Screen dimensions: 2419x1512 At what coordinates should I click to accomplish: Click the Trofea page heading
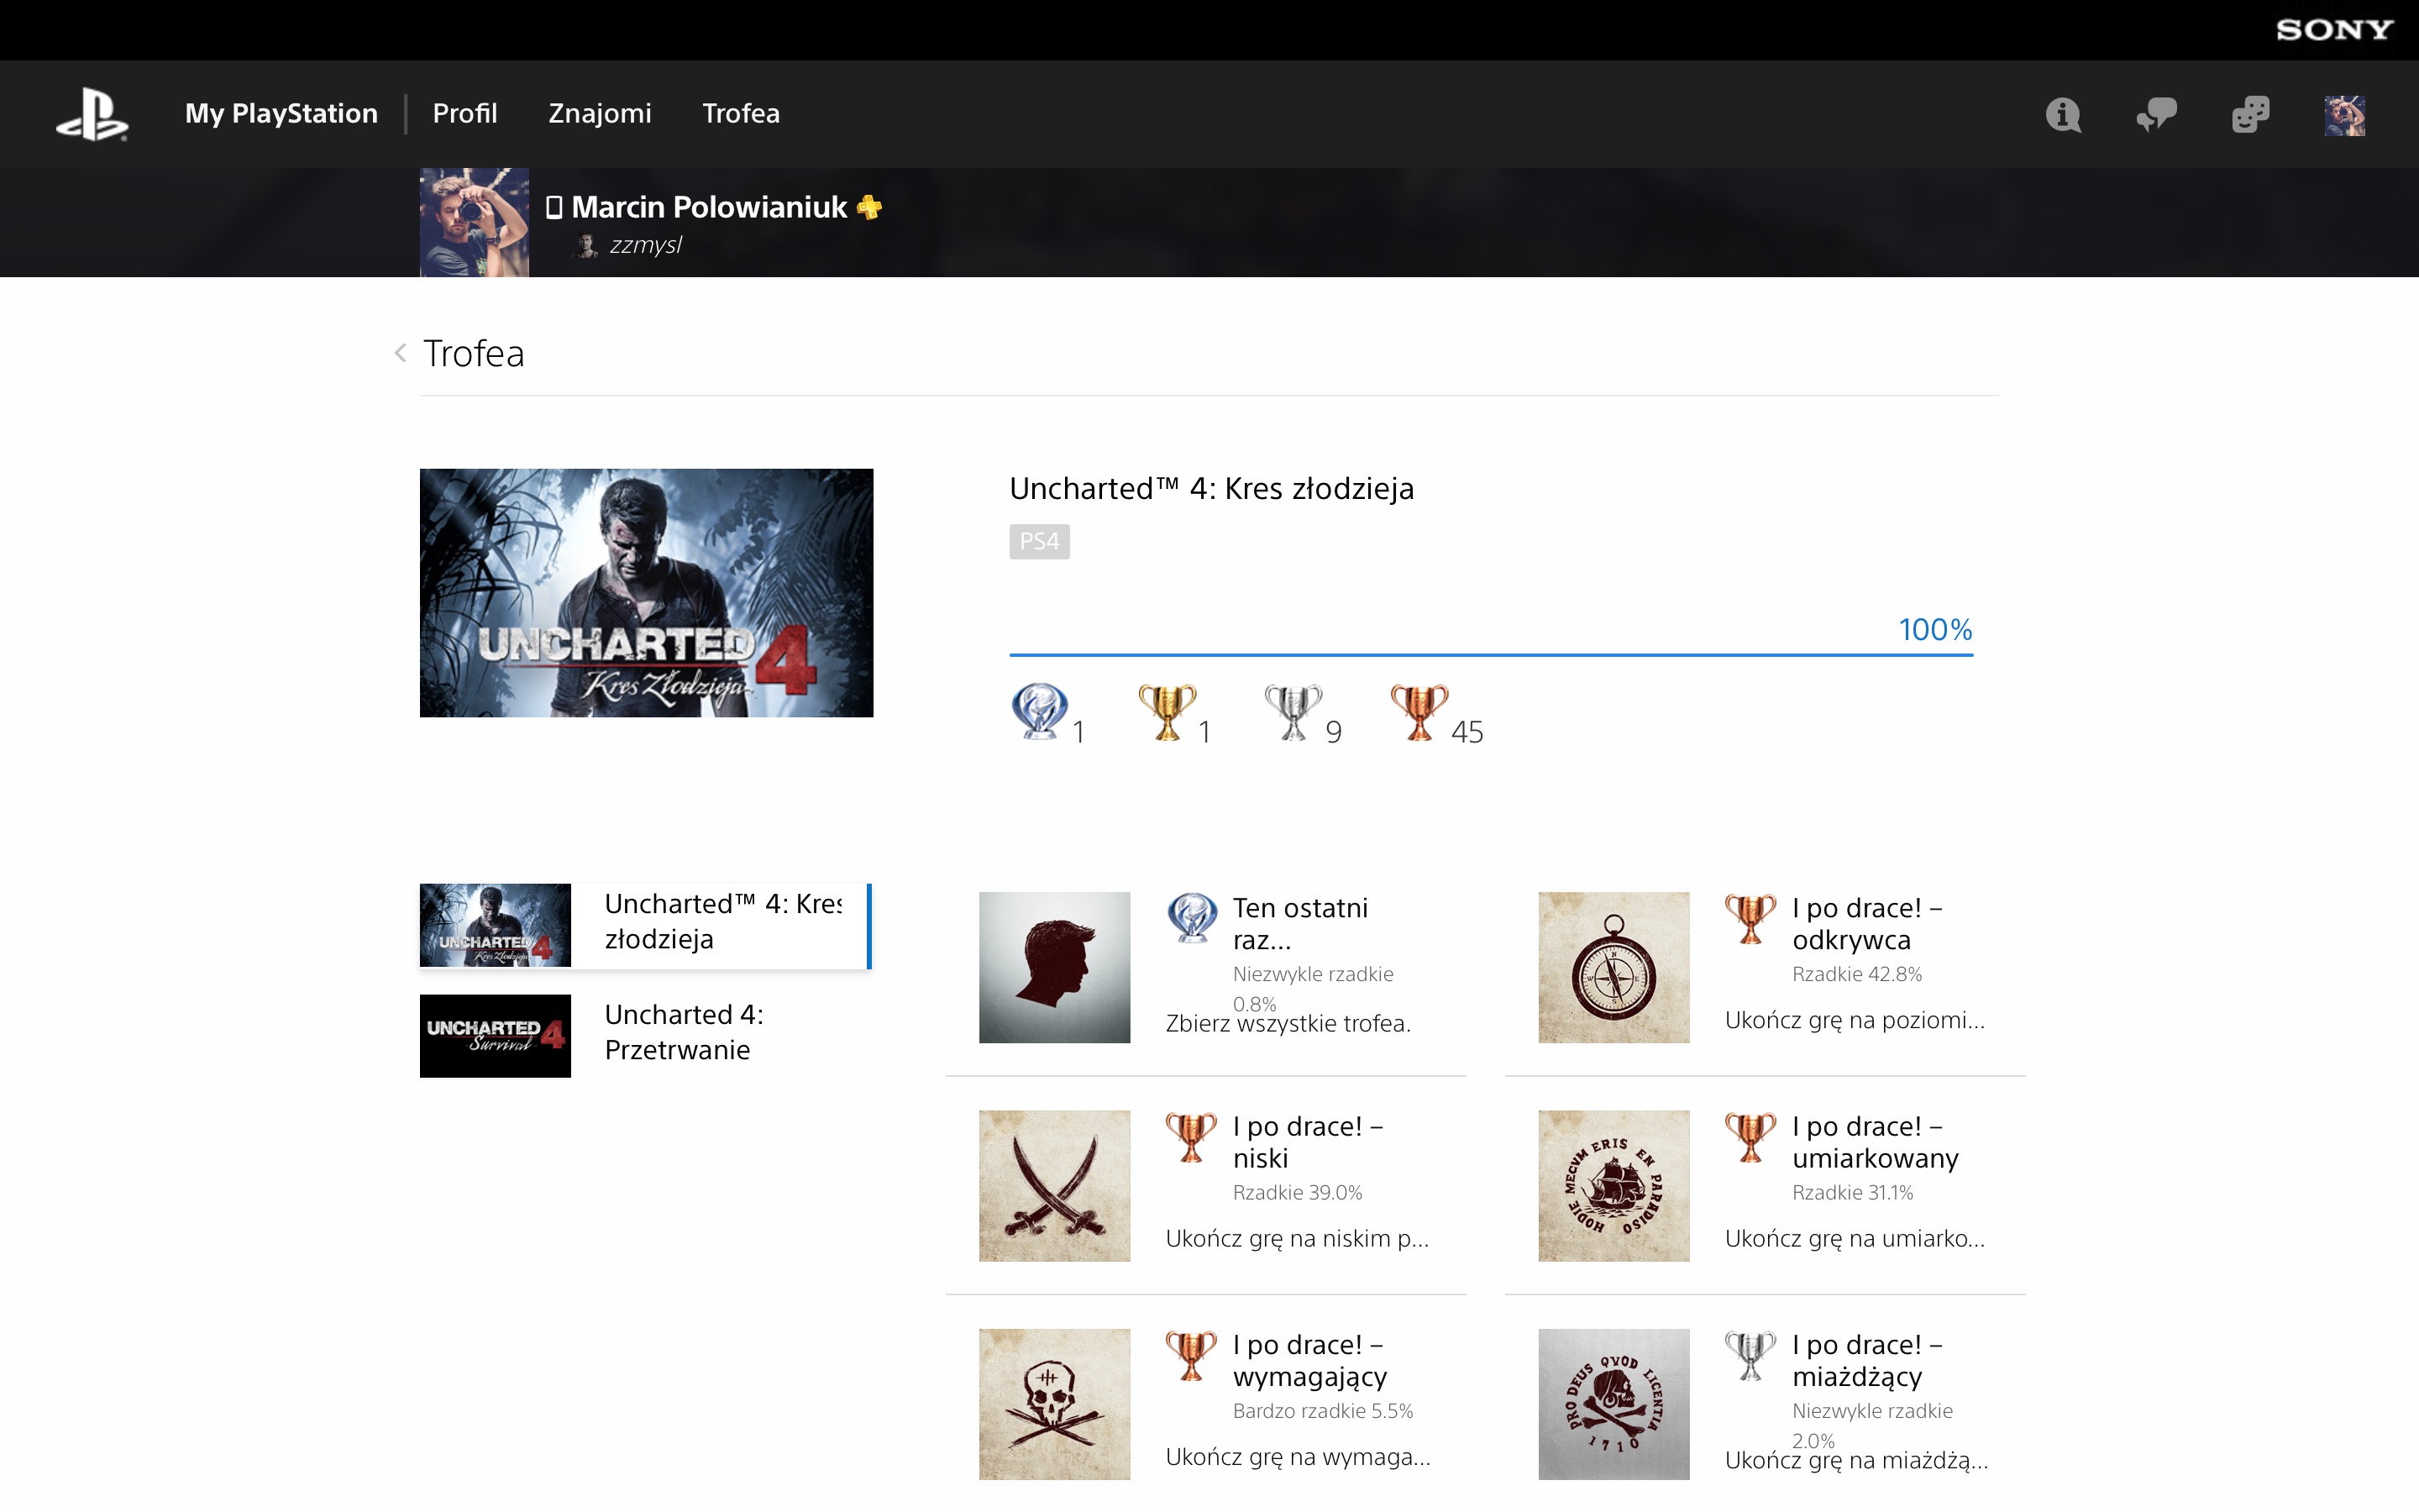[x=474, y=353]
